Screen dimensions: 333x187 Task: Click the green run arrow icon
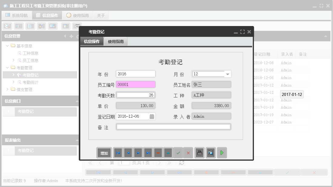[x=222, y=153]
